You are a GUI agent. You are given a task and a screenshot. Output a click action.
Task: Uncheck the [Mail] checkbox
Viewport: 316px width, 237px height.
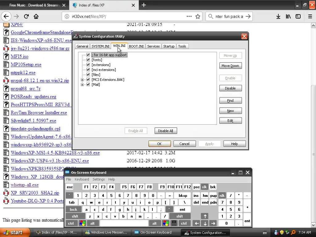click(x=88, y=85)
